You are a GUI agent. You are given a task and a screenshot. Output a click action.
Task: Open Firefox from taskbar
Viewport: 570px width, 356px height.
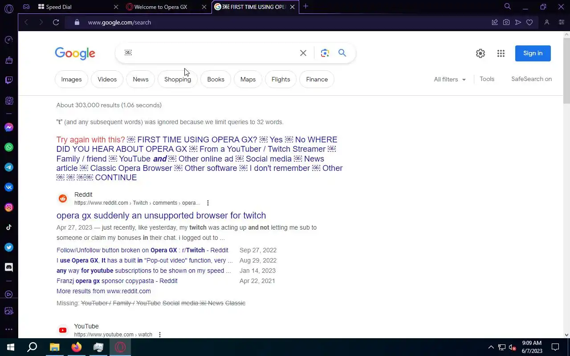(x=77, y=347)
